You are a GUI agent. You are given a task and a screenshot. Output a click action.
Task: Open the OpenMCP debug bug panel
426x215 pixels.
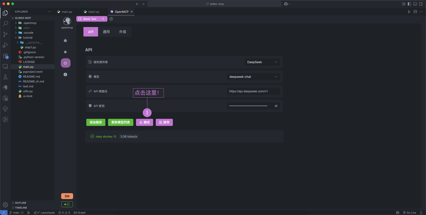tap(65, 40)
